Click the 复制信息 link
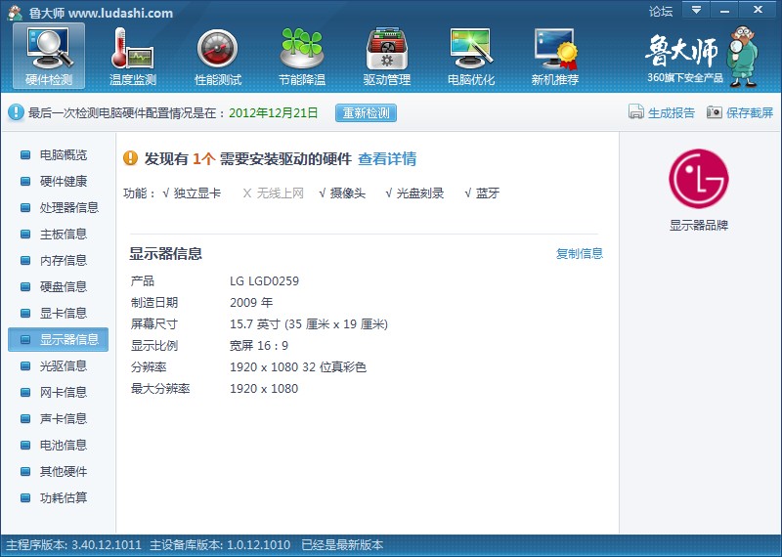The height and width of the screenshot is (557, 782). (x=580, y=254)
